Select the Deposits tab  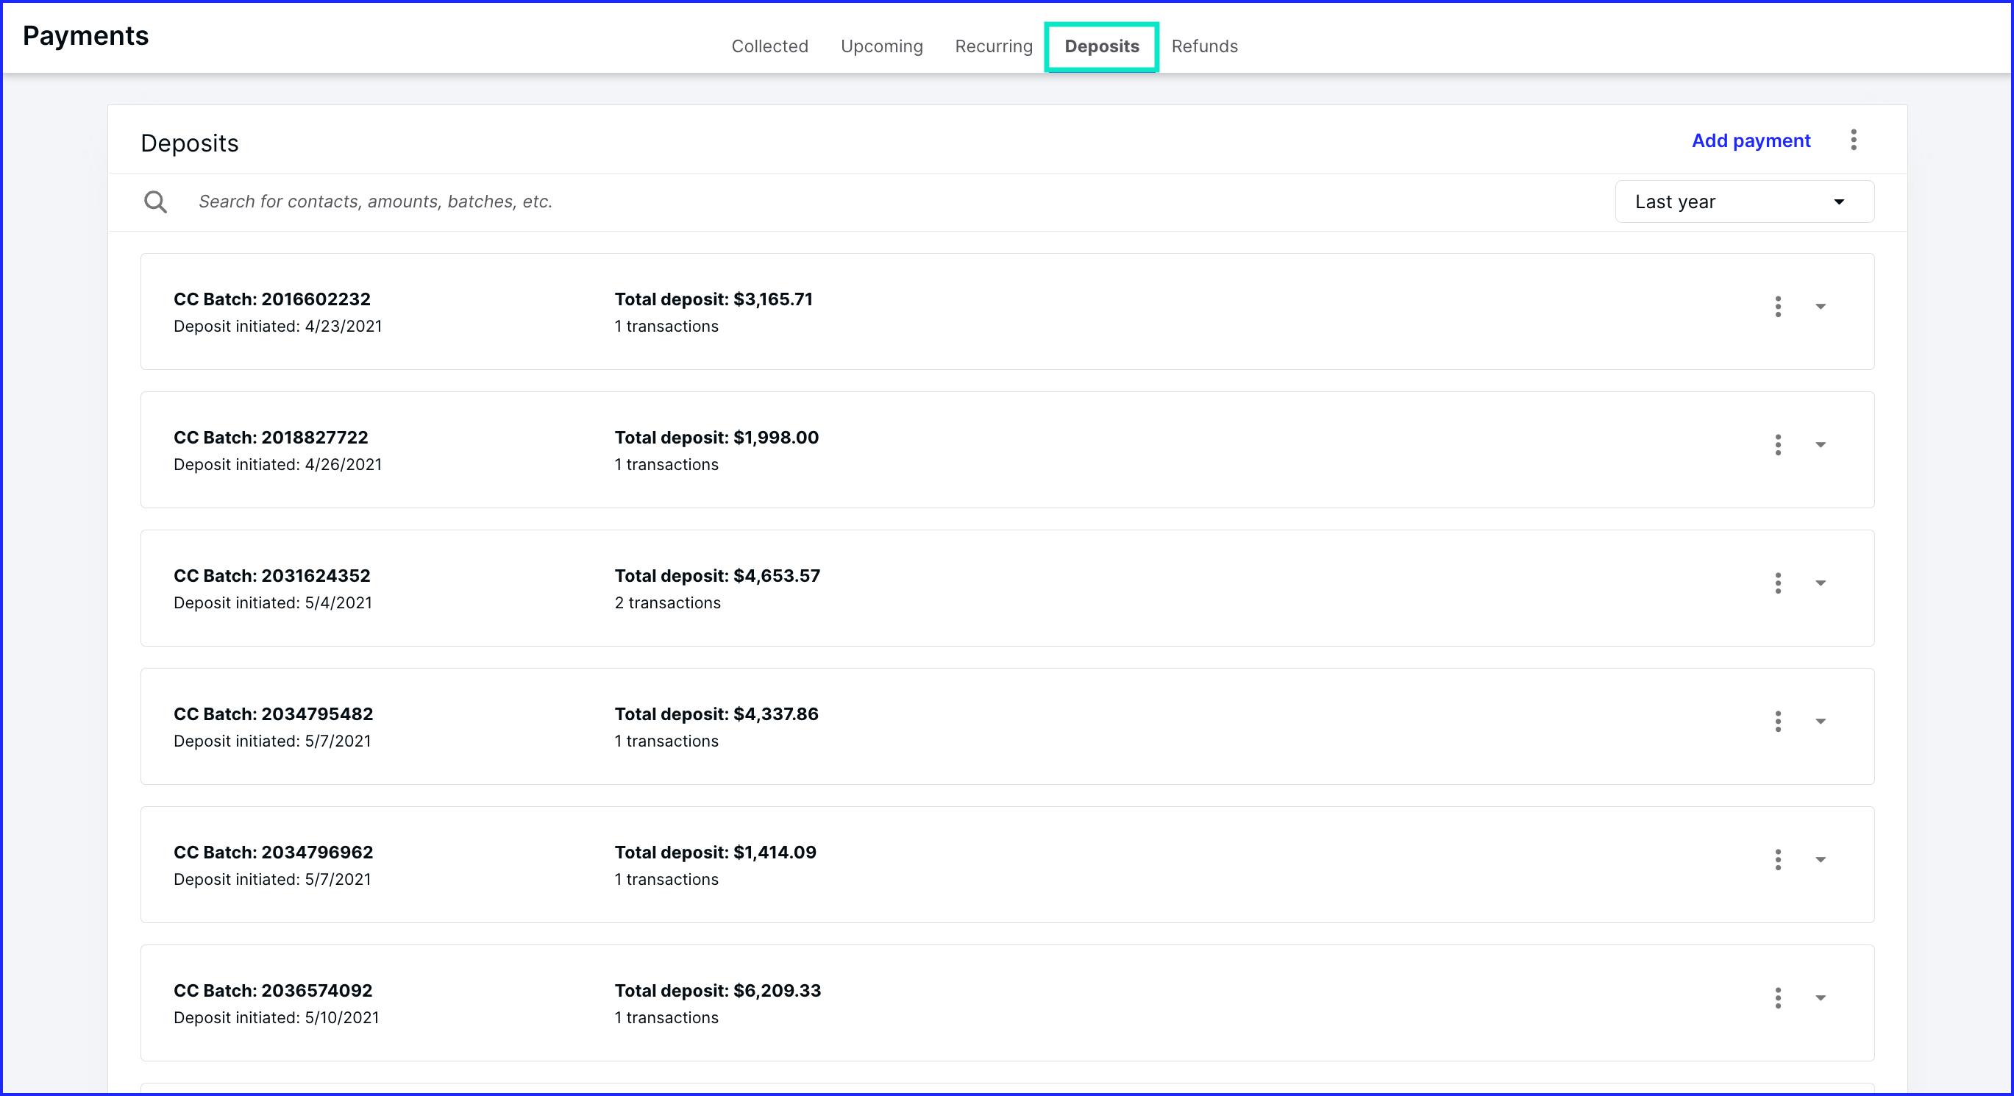pos(1102,47)
